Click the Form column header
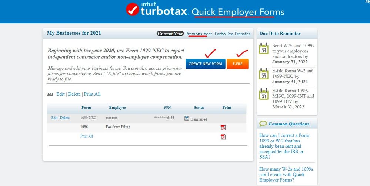Image resolution: width=370 pixels, height=186 pixels. click(x=86, y=107)
